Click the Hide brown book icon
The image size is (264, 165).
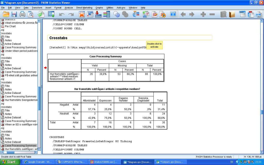pos(232,14)
